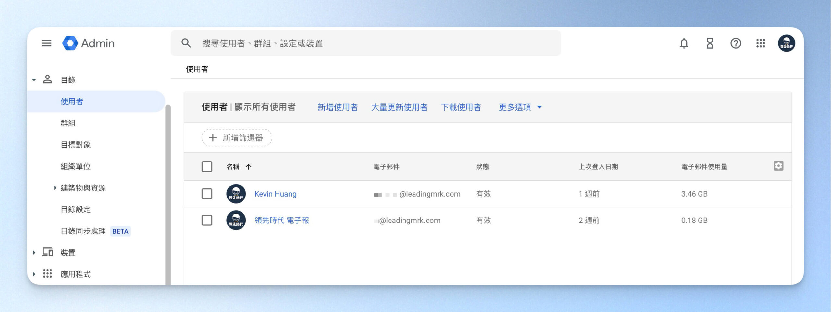The image size is (831, 312).
Task: Open the help question mark icon
Action: [735, 43]
